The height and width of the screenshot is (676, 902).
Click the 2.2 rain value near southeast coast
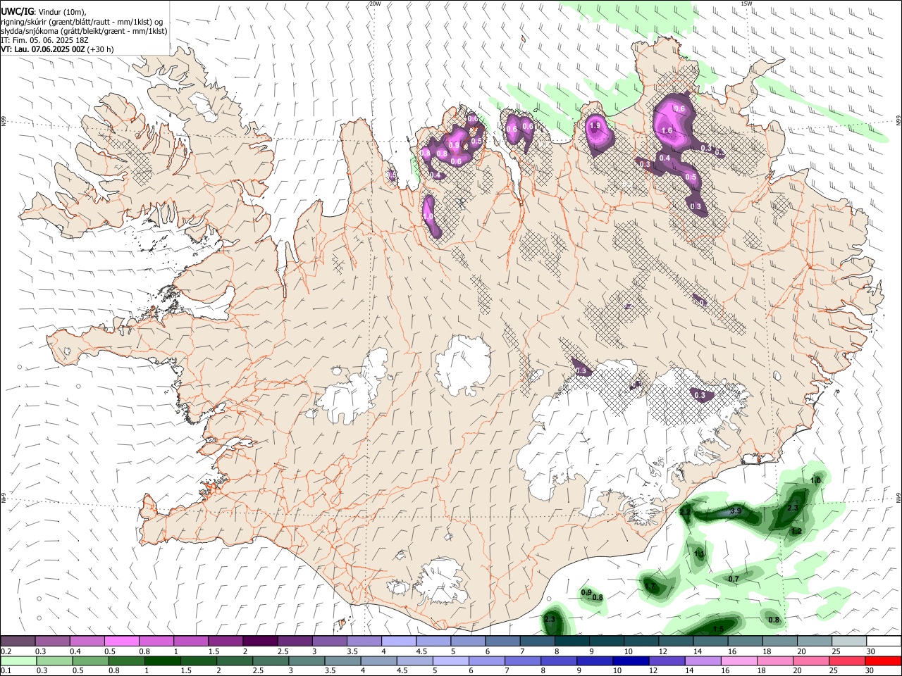(x=685, y=512)
